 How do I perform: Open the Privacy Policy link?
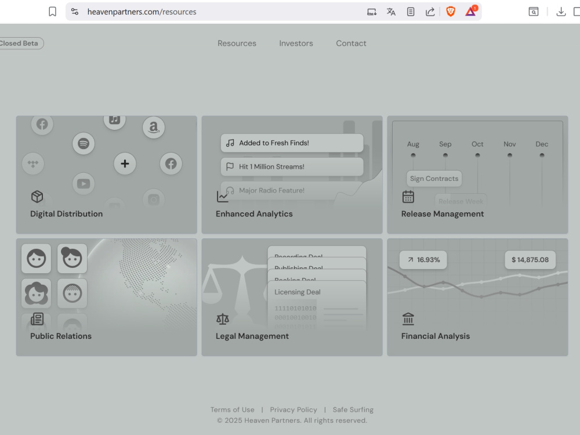[293, 409]
